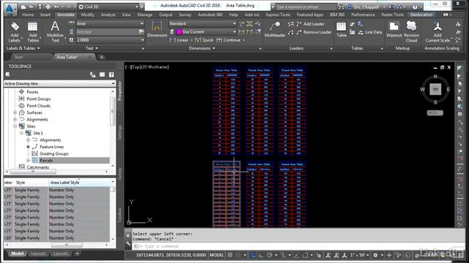
Task: Switch to Layout1 tab
Action: click(x=38, y=254)
